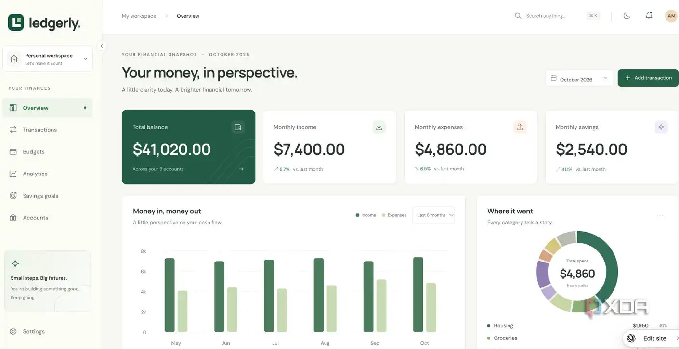Toggle the Expenses legend series
This screenshot has width=679, height=349.
point(394,215)
